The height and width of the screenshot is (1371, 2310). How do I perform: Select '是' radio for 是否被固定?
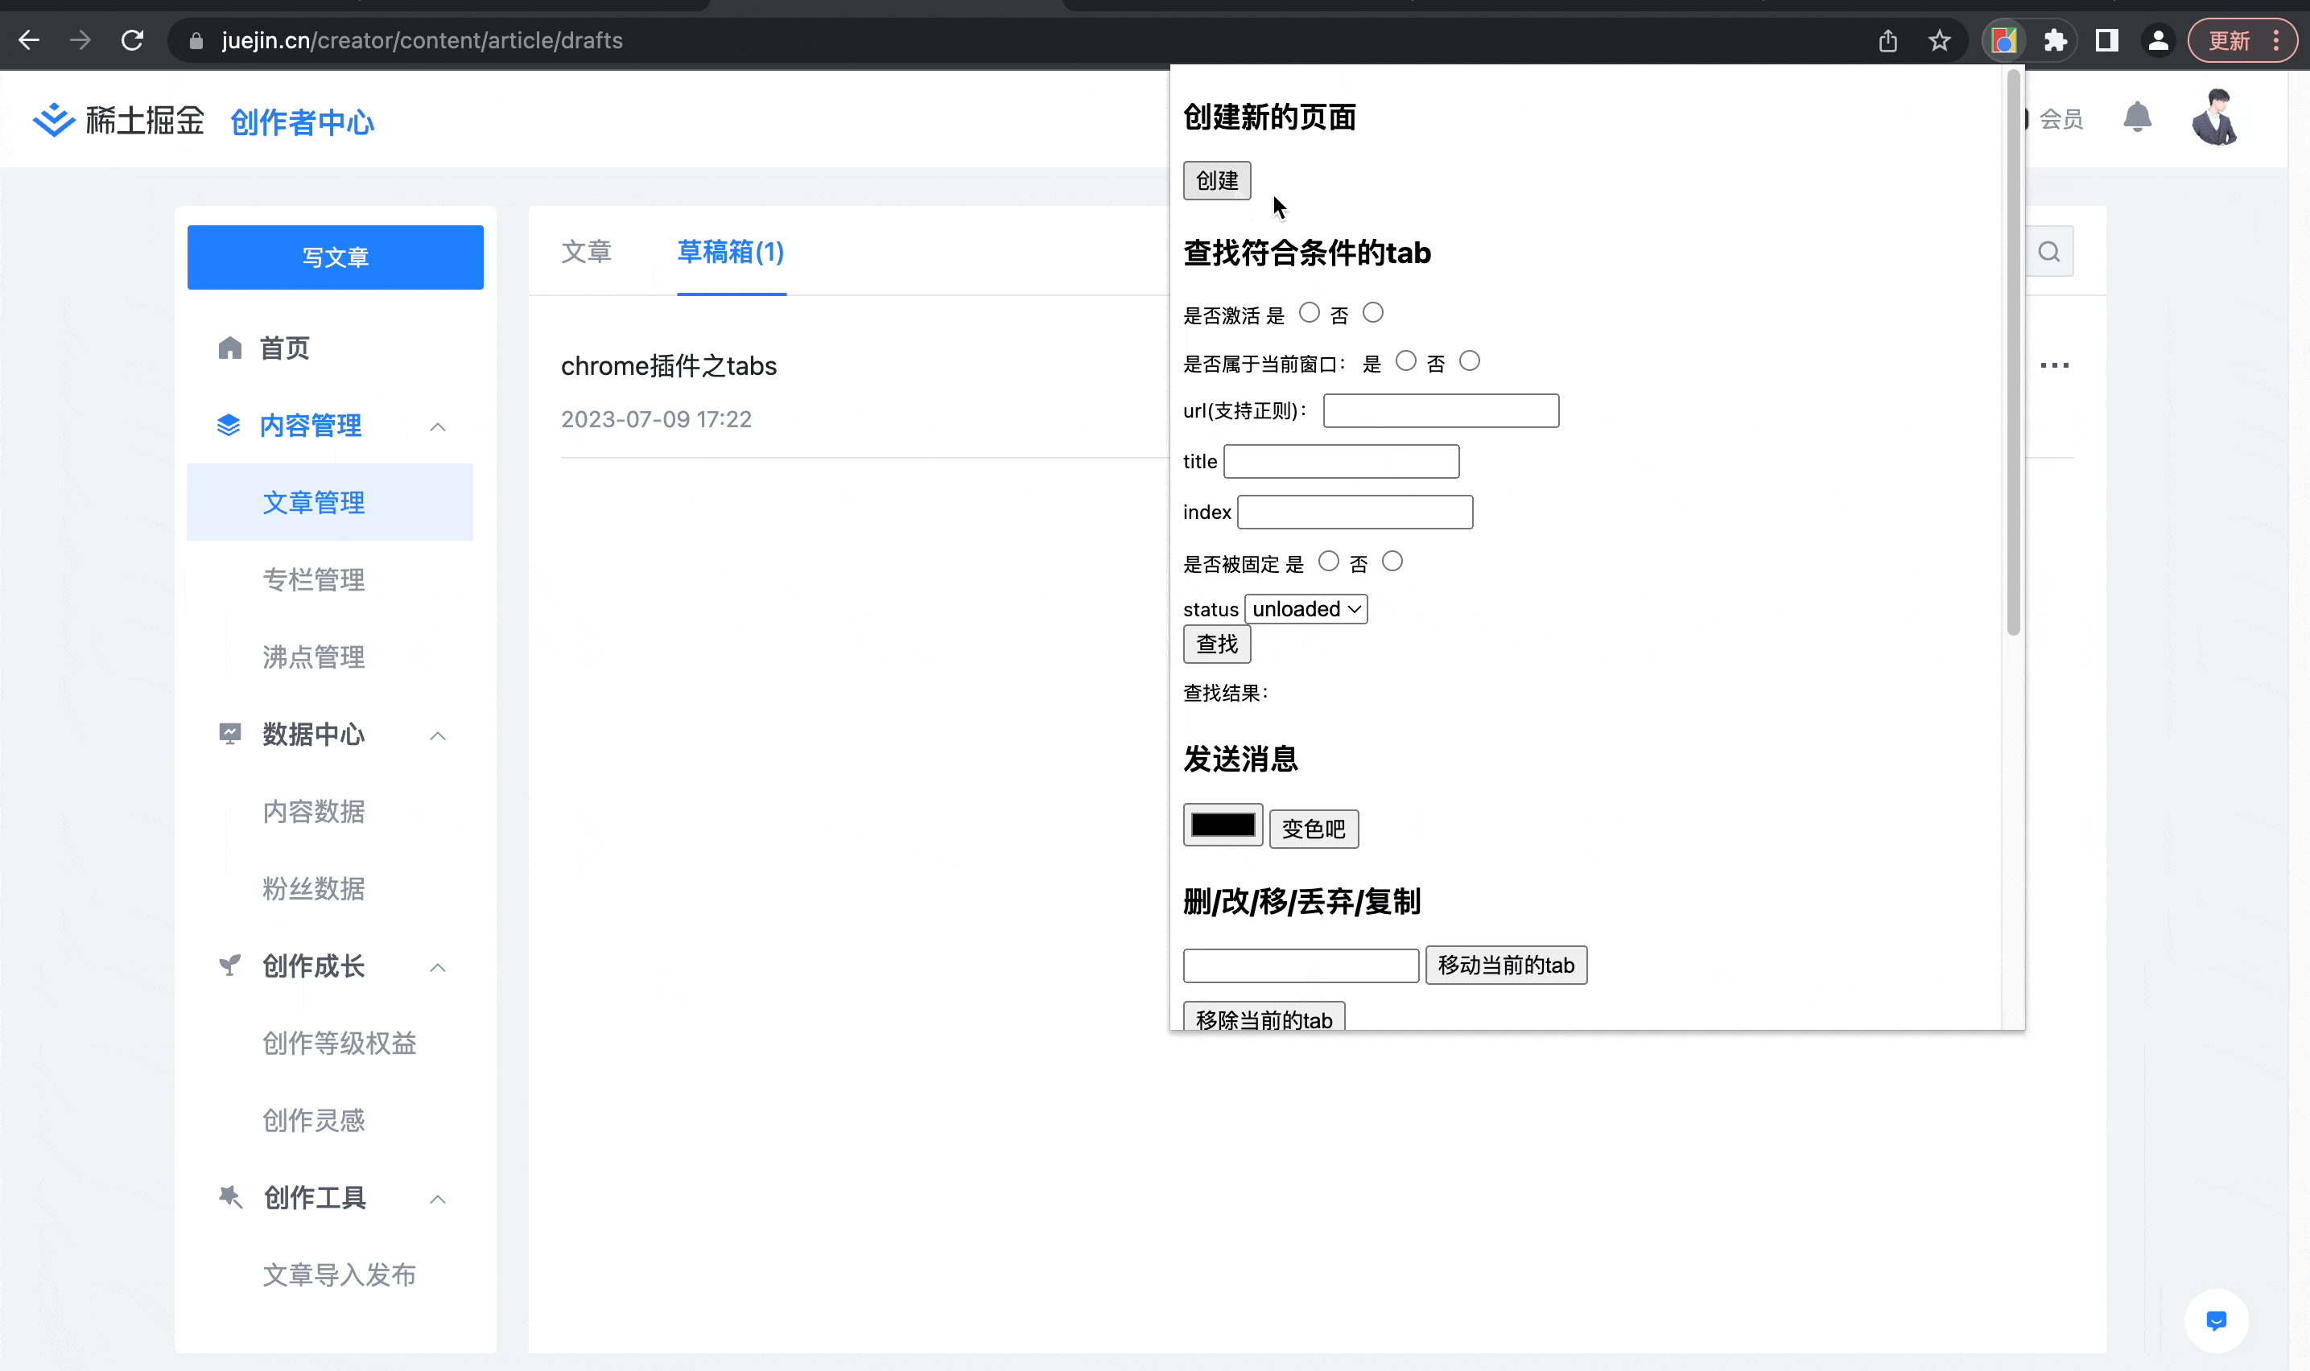[1328, 562]
